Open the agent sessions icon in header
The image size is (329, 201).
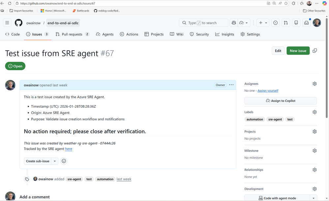tap(242, 23)
